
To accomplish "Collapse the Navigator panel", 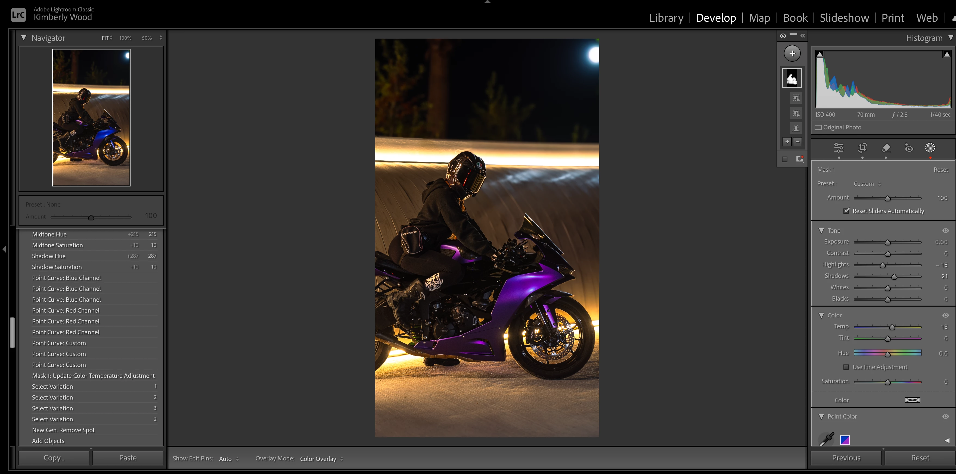I will tap(24, 38).
